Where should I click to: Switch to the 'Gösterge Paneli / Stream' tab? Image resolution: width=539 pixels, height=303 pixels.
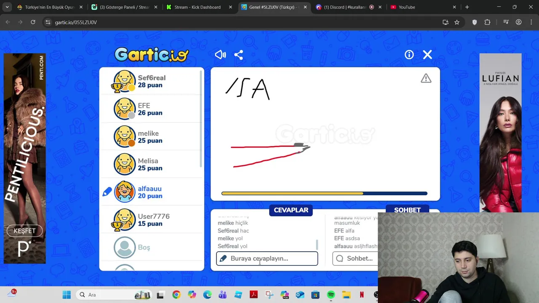pyautogui.click(x=124, y=7)
